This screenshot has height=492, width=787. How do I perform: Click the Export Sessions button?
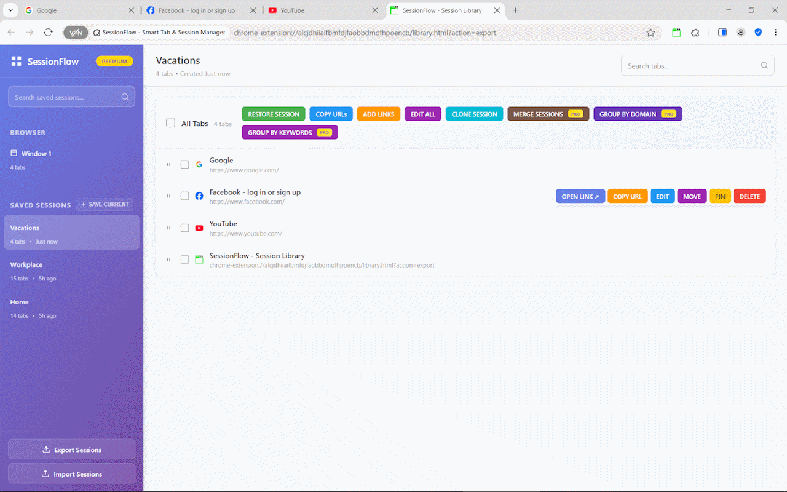(71, 450)
